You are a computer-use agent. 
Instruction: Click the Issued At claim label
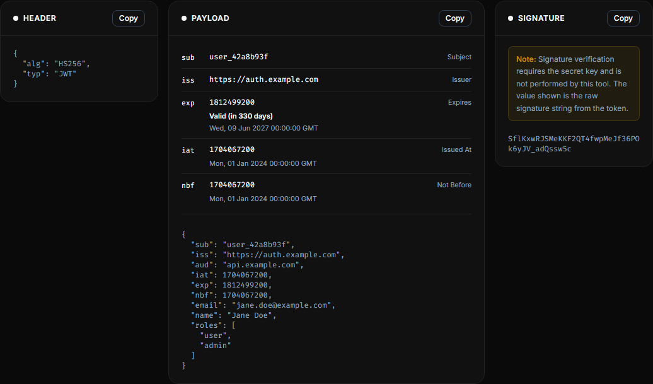pos(456,149)
